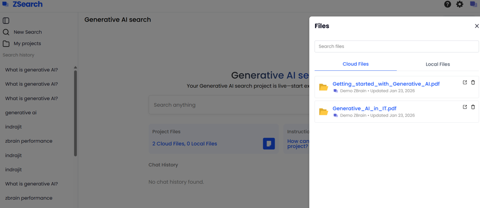Open My projects in sidebar
Image resolution: width=480 pixels, height=208 pixels.
coord(27,44)
